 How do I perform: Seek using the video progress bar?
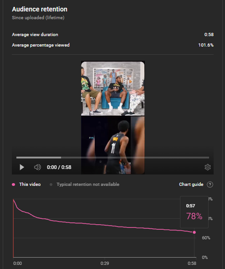pos(112,158)
